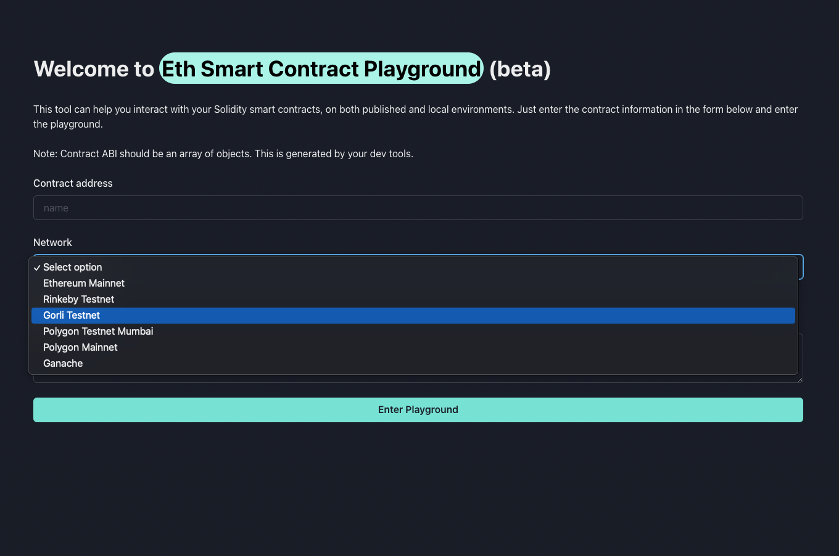Click the textarea resize grip handle
This screenshot has height=556, width=839.
[798, 378]
